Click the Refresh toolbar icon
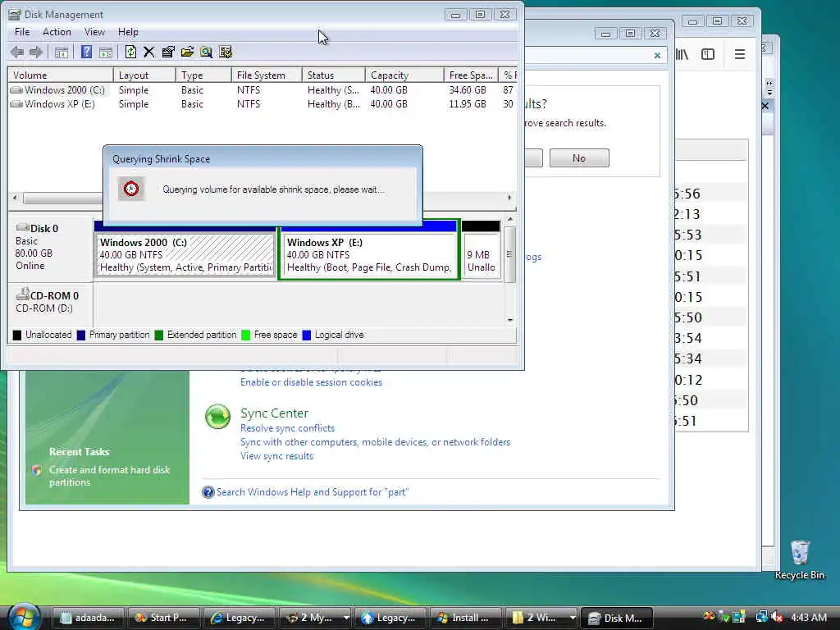This screenshot has width=840, height=630. (x=130, y=52)
